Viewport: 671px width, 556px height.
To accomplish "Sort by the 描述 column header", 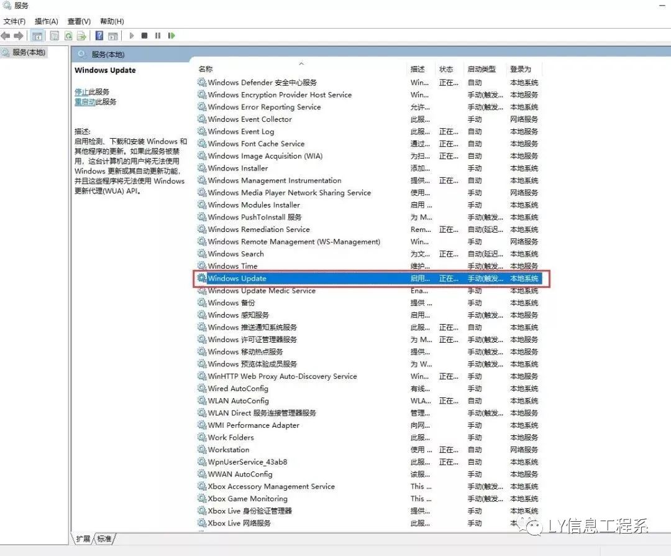I will tap(418, 69).
